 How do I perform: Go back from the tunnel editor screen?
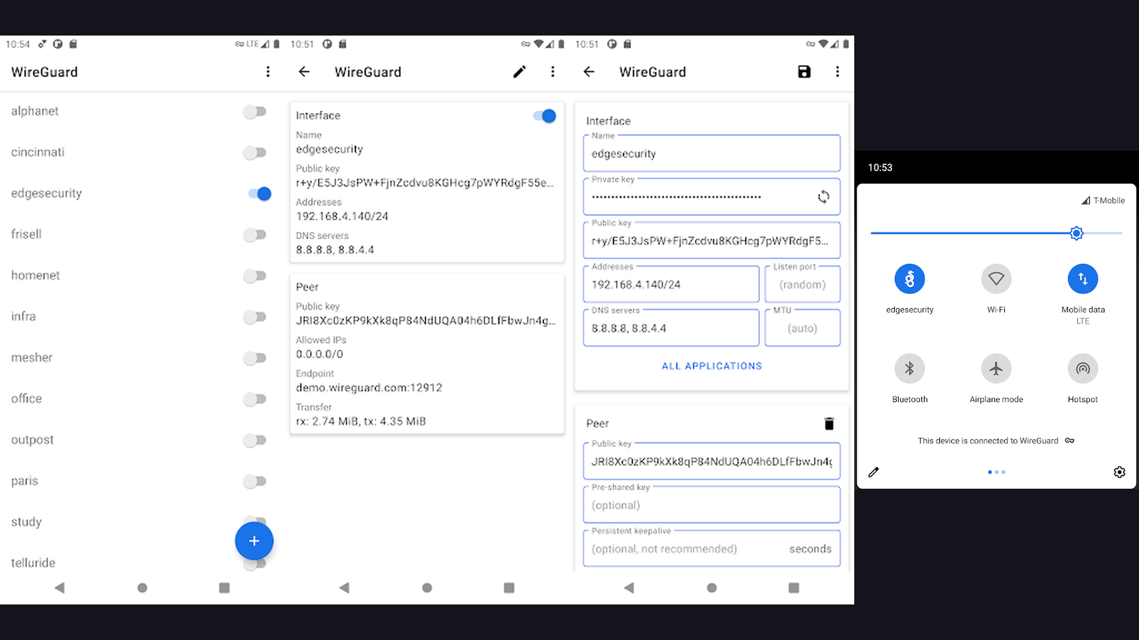click(589, 72)
